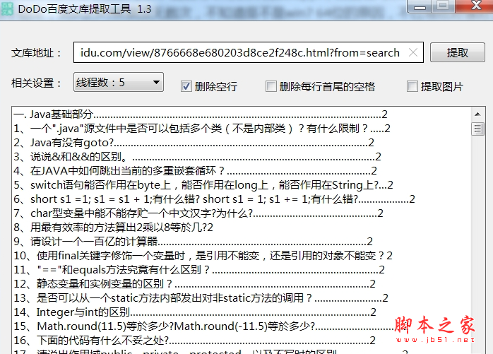
Task: Click line 11 about "=="和equals方法
Action: tap(199, 270)
